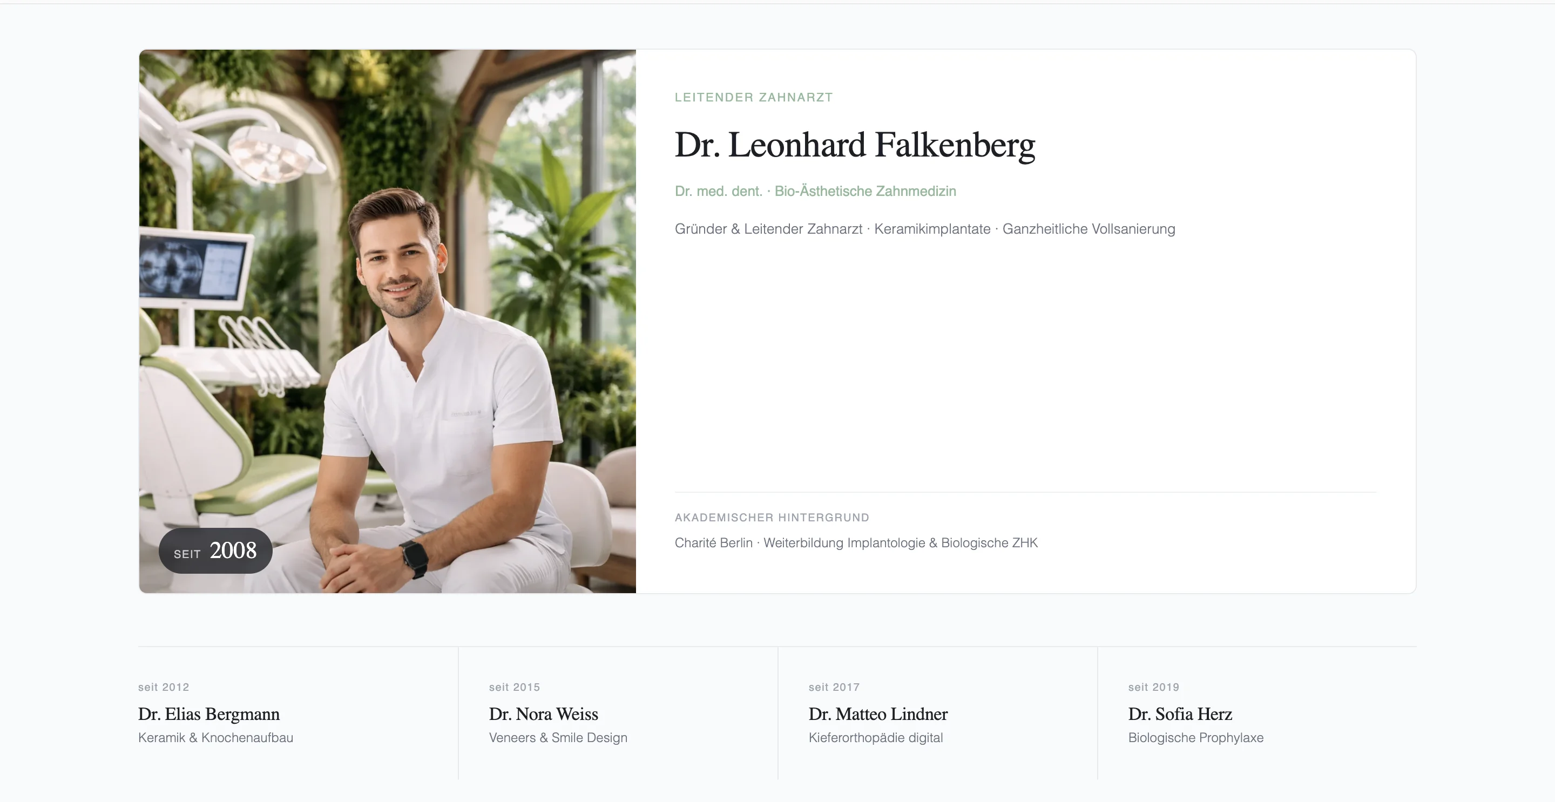This screenshot has height=802, width=1555.
Task: Click the seit 2017 label
Action: click(x=834, y=687)
